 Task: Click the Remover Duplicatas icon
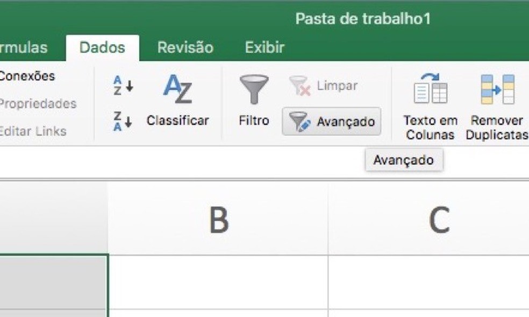497,89
